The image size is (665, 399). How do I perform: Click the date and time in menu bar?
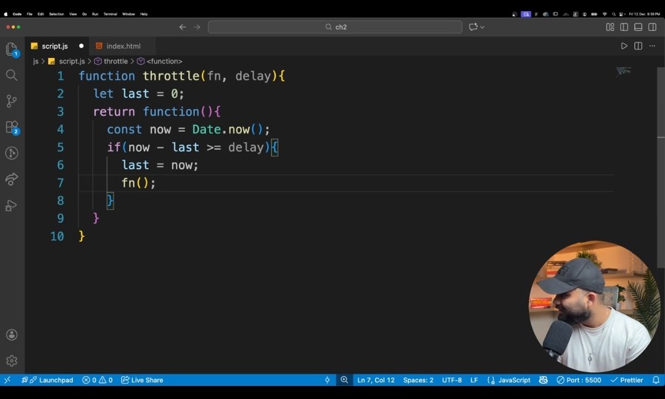pos(644,14)
